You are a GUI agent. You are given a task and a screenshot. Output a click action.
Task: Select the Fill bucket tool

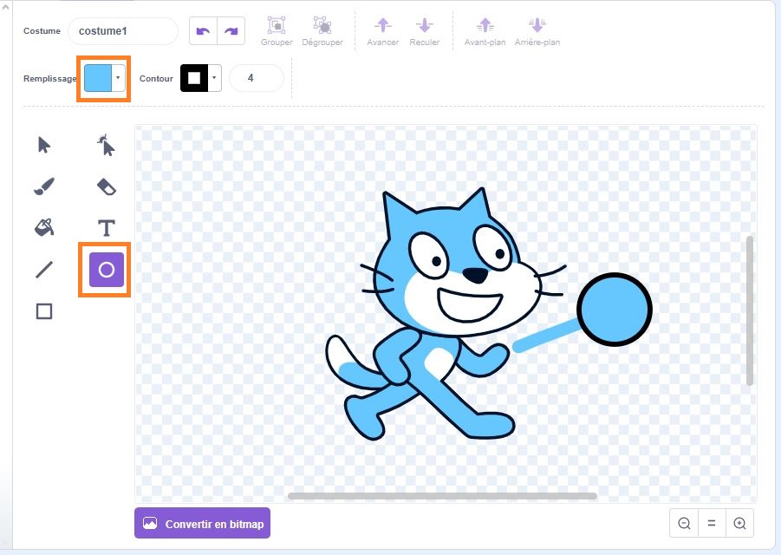pos(44,228)
